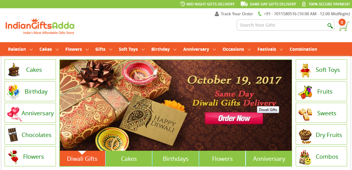This screenshot has height=170, width=352.
Task: Click the red roses Flowers icon
Action: pos(13,157)
